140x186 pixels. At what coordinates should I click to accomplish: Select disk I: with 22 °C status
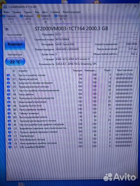coord(61,19)
